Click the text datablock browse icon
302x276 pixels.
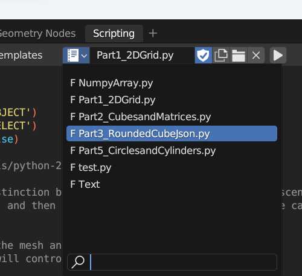(73, 56)
